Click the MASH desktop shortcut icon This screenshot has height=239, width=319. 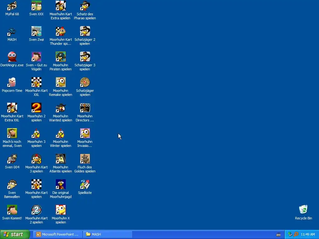tap(12, 31)
